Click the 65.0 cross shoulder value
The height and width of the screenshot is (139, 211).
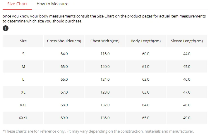coord(64,67)
